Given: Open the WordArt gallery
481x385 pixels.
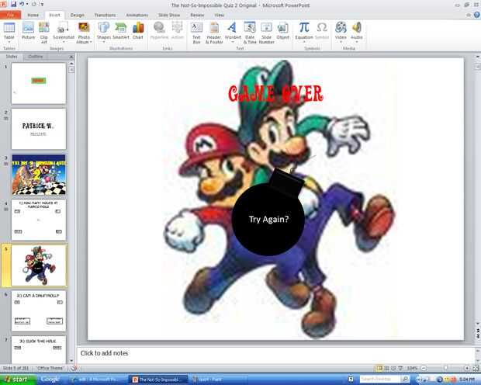Looking at the screenshot, I should [x=233, y=33].
